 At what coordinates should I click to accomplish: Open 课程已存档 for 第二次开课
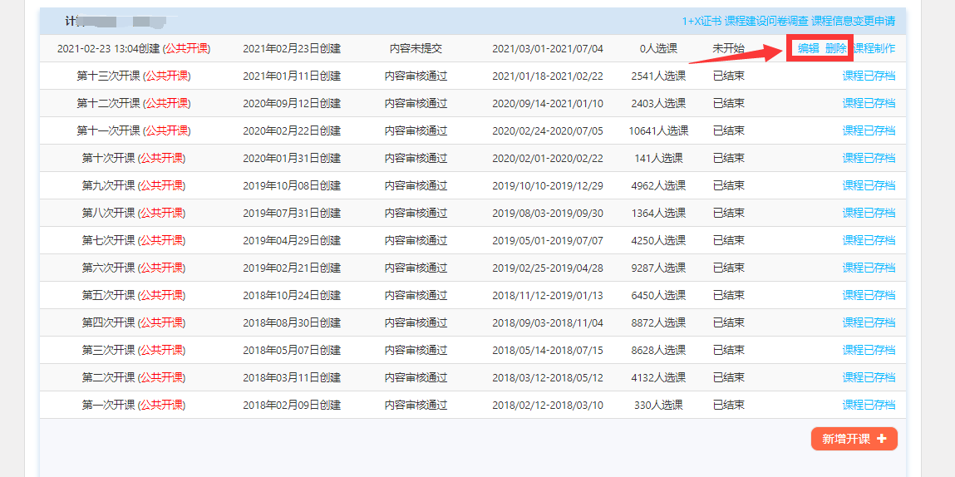pos(869,378)
